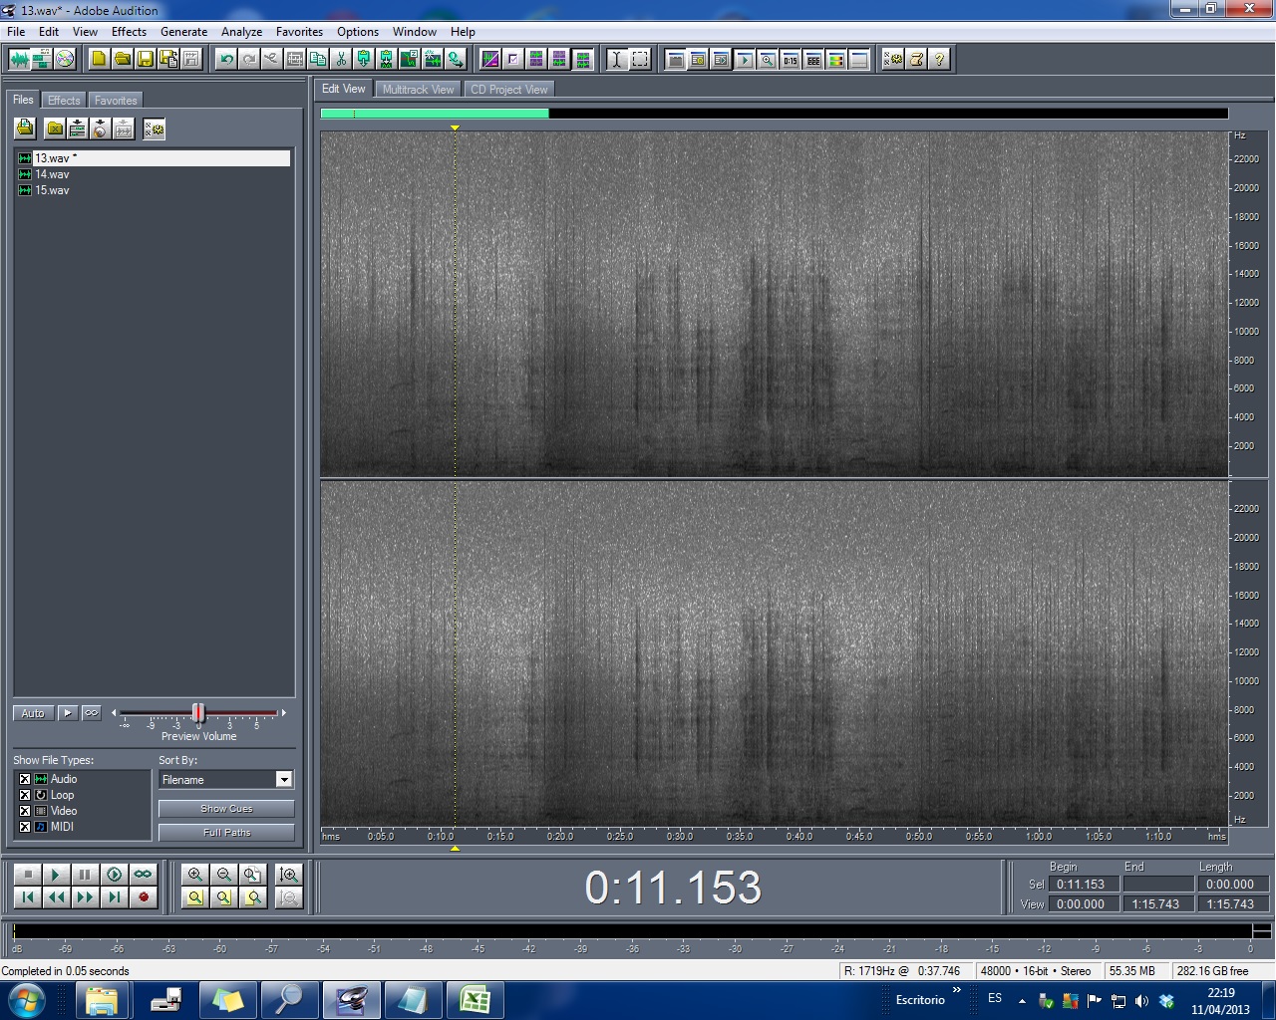Click the toolbar icon showing 0:15
Image resolution: width=1276 pixels, height=1020 pixels.
[791, 59]
